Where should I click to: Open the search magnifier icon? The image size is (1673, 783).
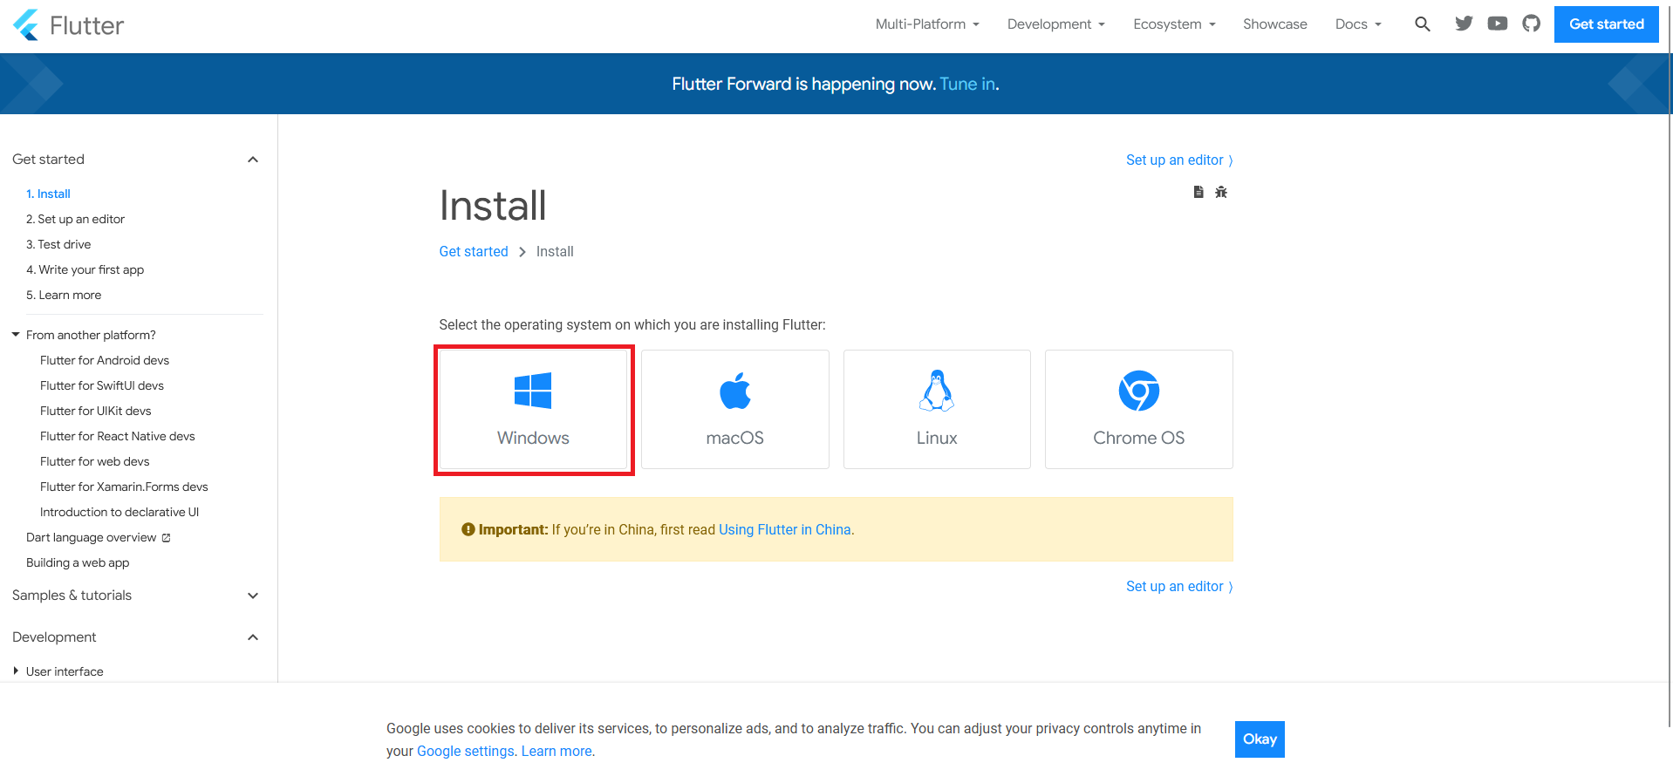tap(1422, 24)
